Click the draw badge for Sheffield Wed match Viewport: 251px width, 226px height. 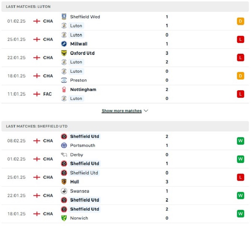pos(241,21)
